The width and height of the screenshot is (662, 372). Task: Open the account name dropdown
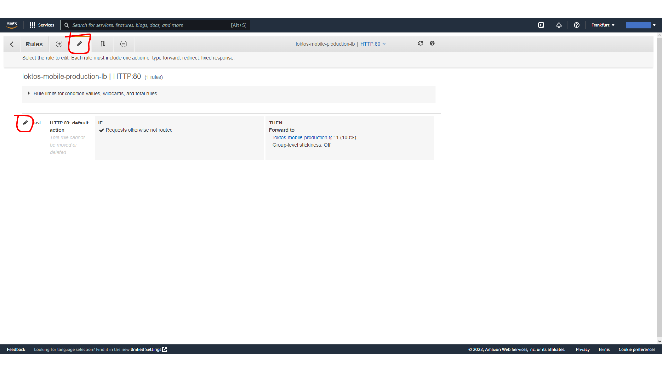pyautogui.click(x=641, y=25)
